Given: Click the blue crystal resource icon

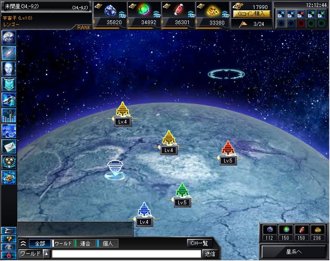Looking at the screenshot, I should point(110,10).
